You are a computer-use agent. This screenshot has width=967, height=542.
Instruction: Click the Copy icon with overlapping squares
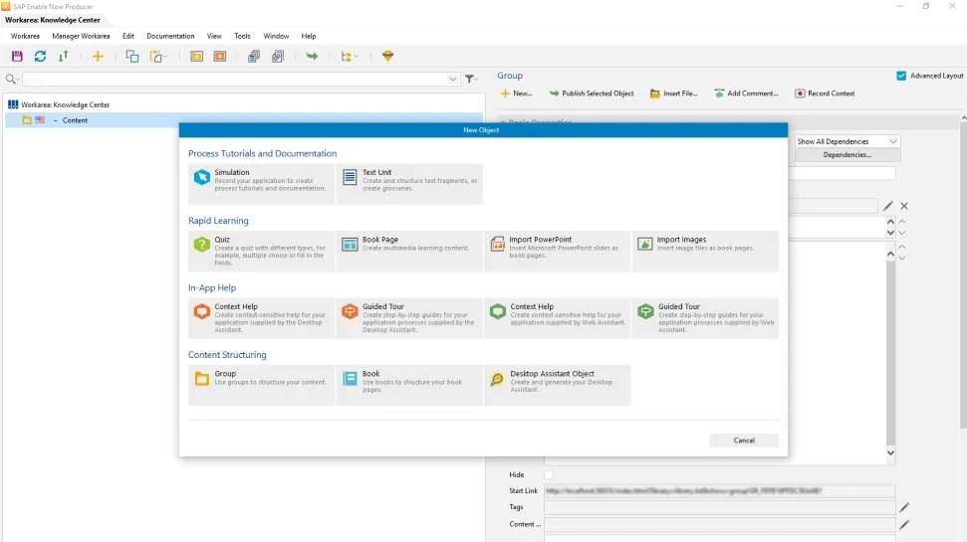(132, 56)
